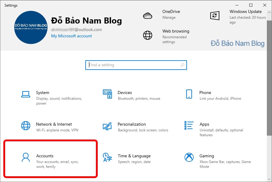Click the scroll down arrow
Viewport: 272px width, 182px height.
(269, 179)
